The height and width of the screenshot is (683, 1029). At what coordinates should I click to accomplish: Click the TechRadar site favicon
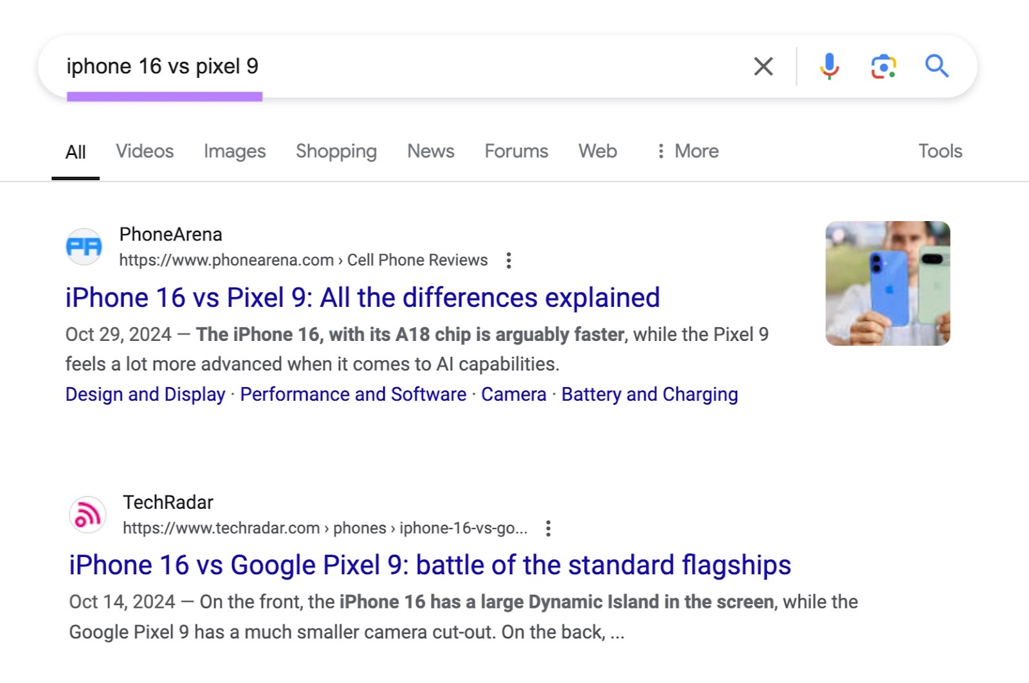click(87, 515)
